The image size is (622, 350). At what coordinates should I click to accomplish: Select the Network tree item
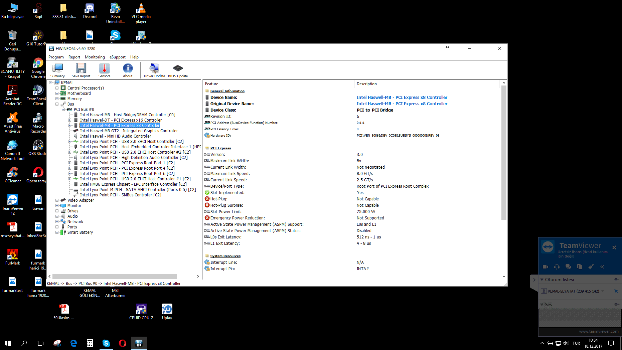(x=75, y=222)
